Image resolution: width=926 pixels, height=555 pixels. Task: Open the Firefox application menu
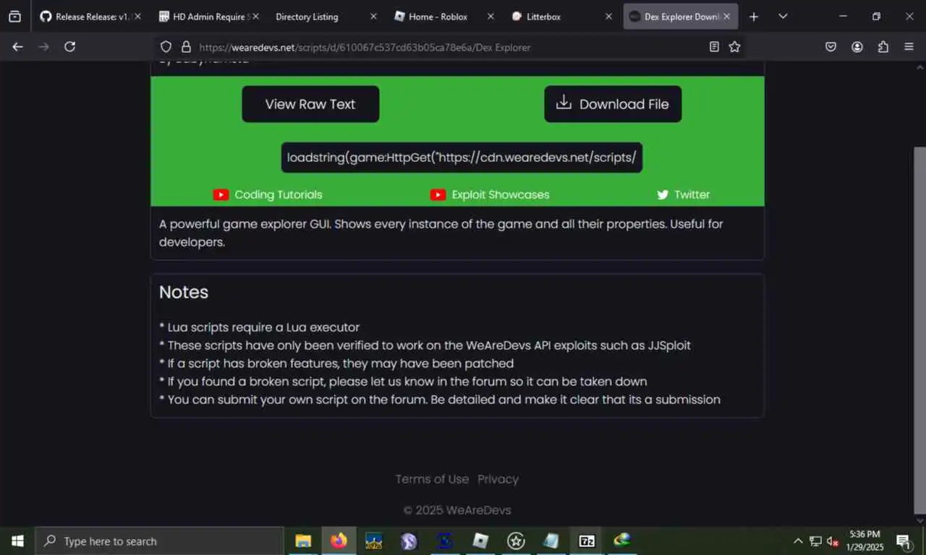pyautogui.click(x=909, y=47)
